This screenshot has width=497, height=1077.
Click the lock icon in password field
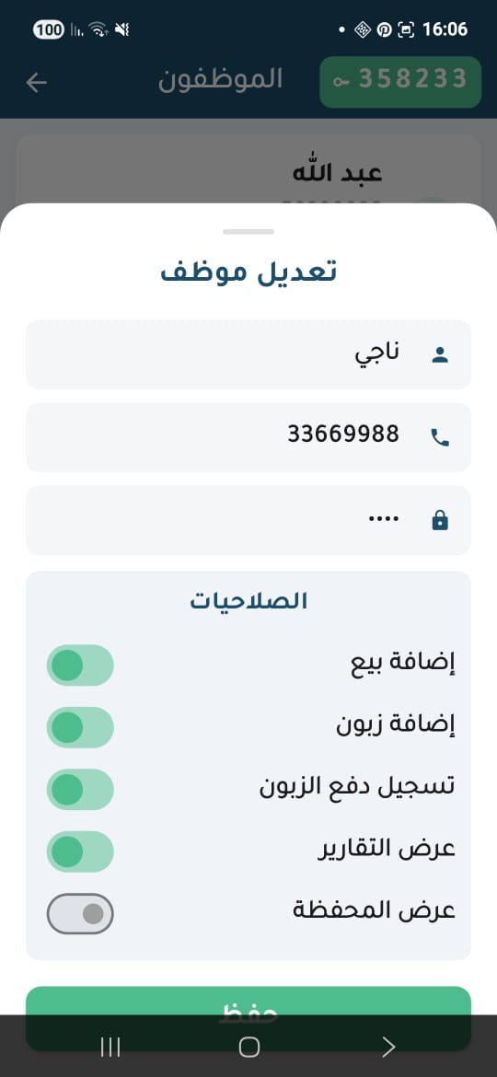pyautogui.click(x=439, y=521)
